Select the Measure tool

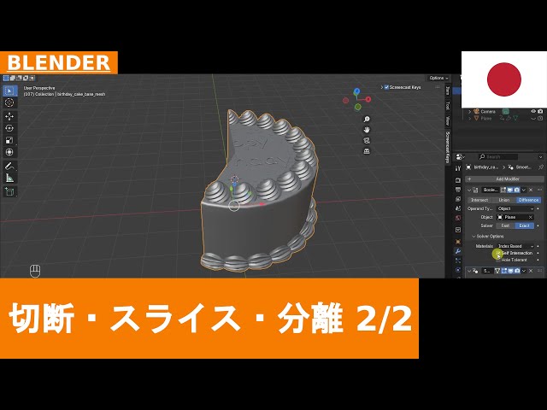click(x=9, y=178)
